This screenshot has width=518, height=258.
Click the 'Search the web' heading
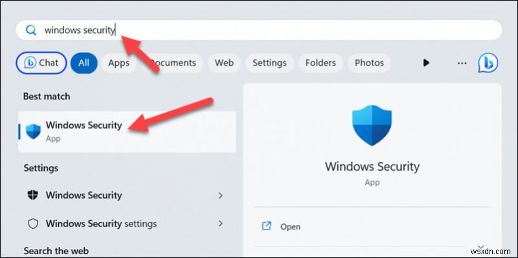click(x=56, y=251)
